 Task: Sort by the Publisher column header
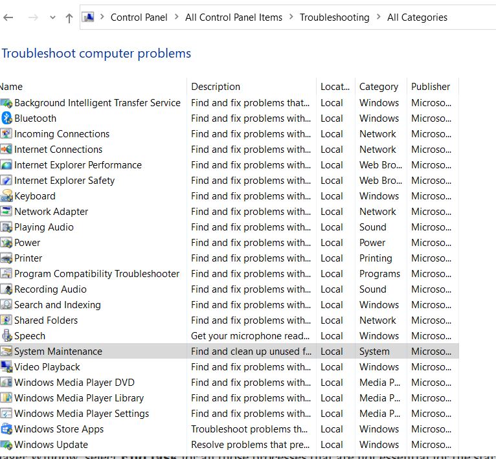(431, 87)
